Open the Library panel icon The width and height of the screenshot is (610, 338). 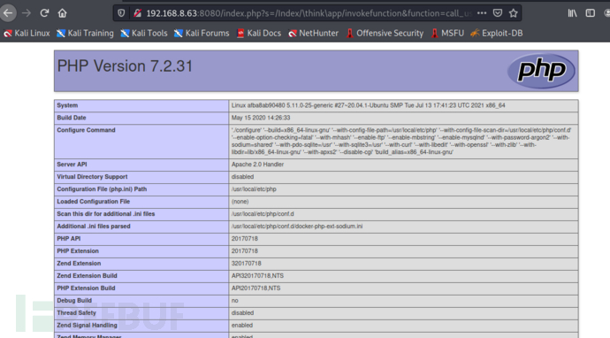tap(572, 13)
